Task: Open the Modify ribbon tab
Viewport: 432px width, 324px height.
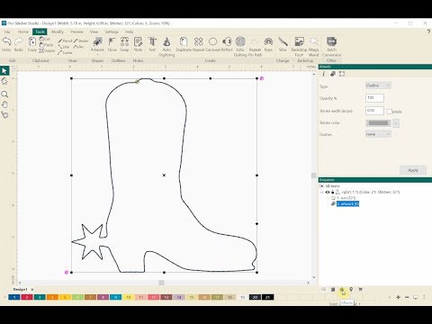Action: (58, 31)
